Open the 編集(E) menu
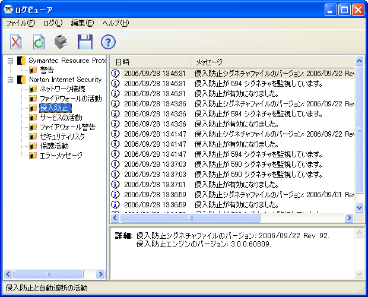This screenshot has width=368, height=297. click(83, 23)
